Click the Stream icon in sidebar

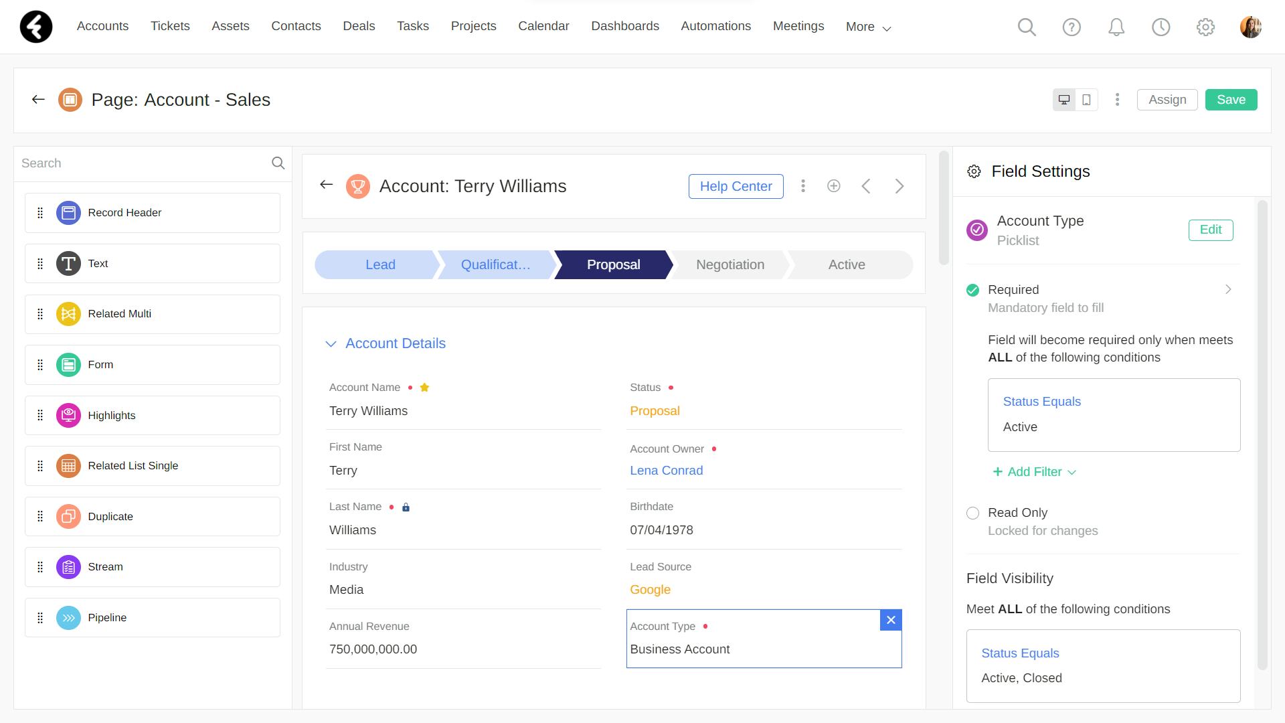point(69,567)
